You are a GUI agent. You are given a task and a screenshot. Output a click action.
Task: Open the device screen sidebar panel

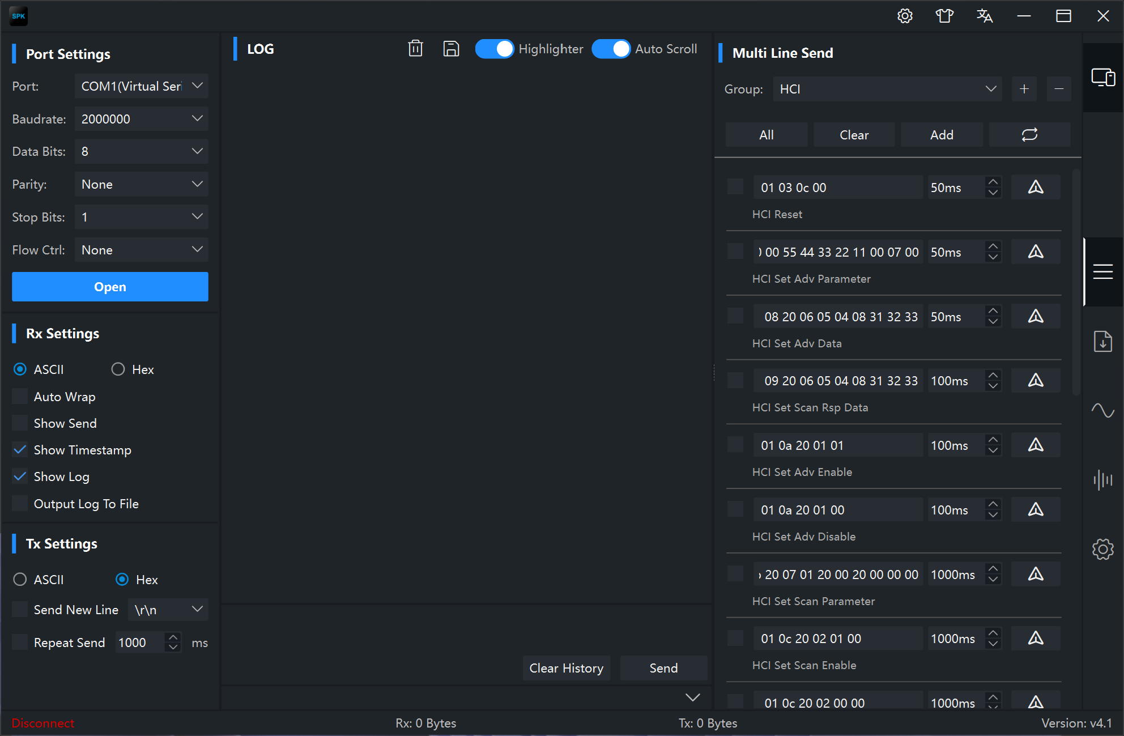click(x=1103, y=77)
